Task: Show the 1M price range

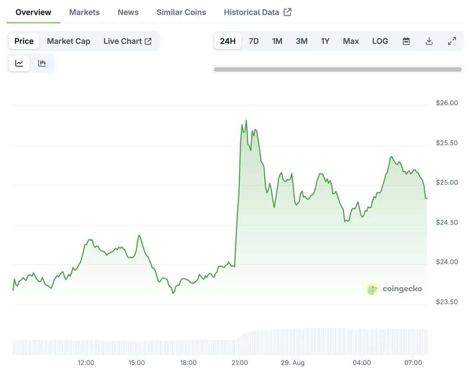Action: (x=277, y=41)
